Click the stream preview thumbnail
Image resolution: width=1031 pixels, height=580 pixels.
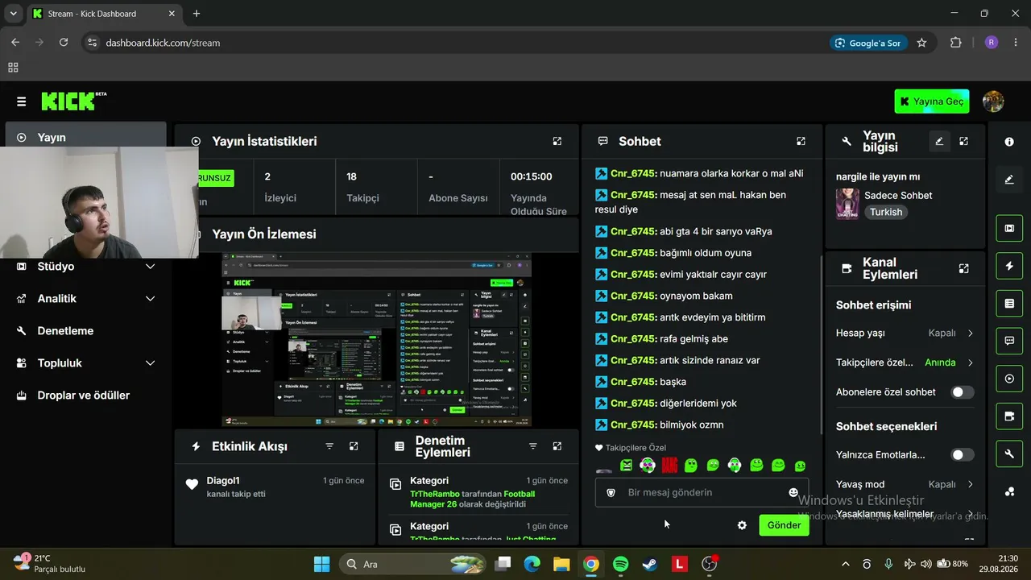click(x=377, y=340)
